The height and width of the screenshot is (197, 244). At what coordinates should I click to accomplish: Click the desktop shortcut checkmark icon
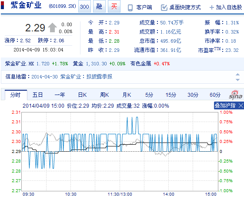[x=164, y=7]
